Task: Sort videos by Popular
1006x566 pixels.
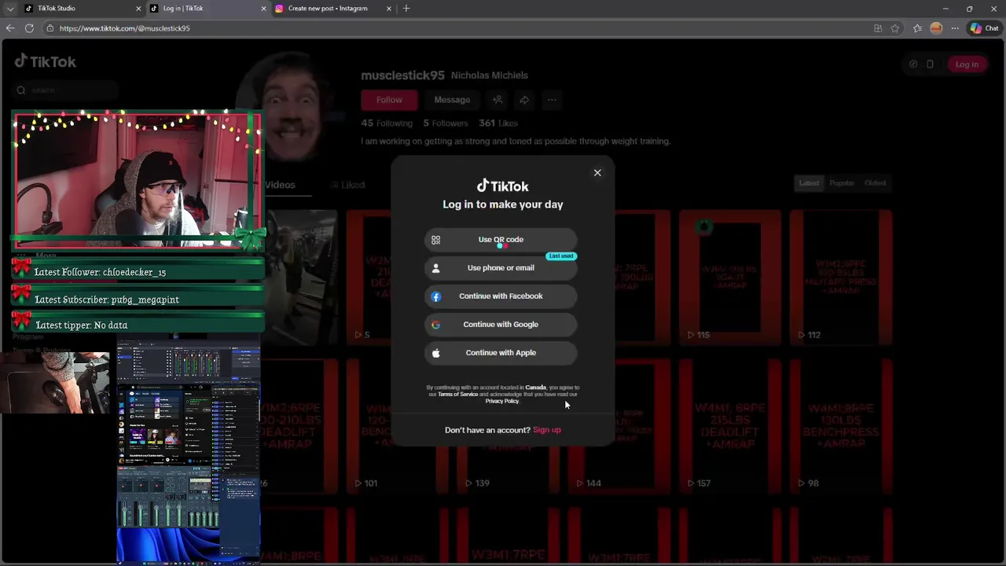Action: (842, 183)
